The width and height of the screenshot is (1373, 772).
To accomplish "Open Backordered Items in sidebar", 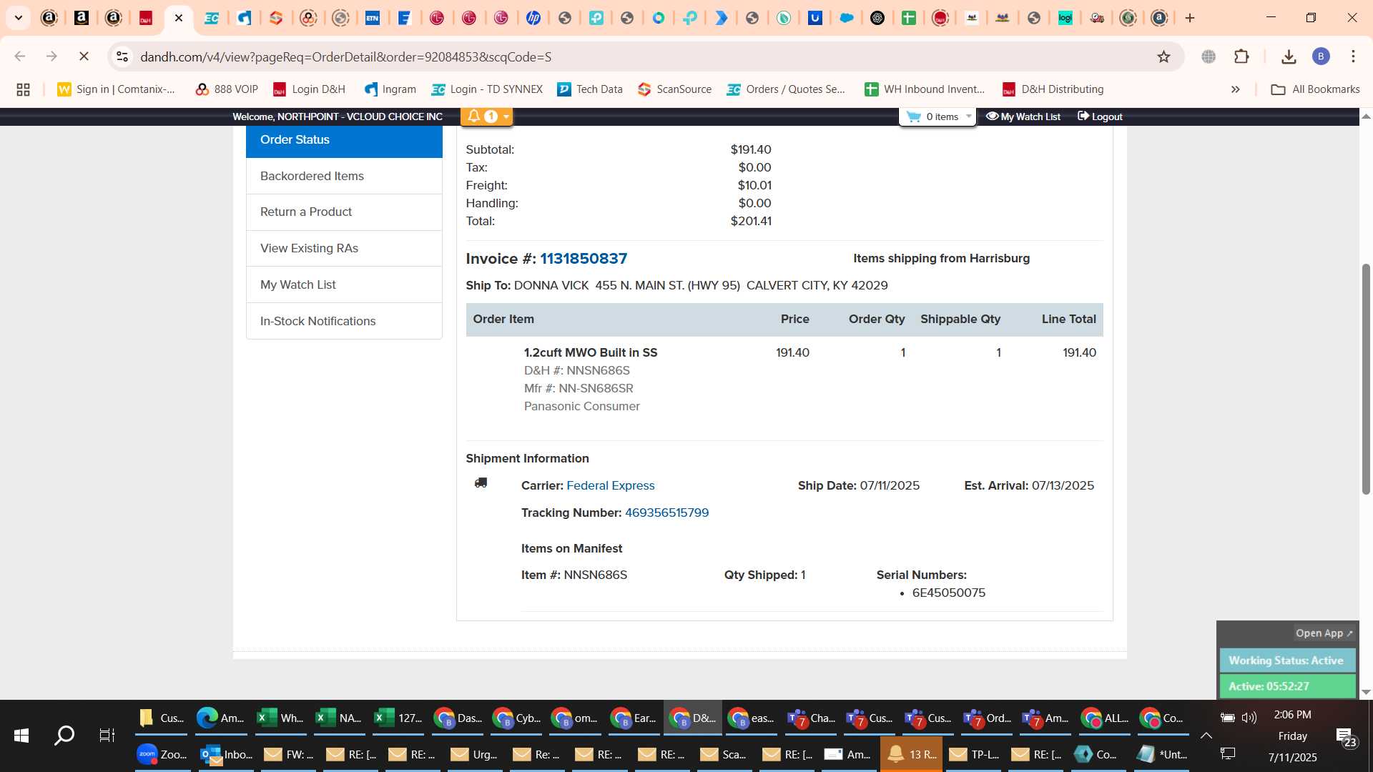I will 344,176.
